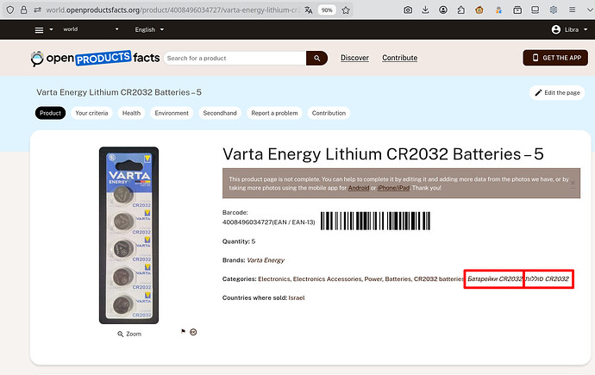Click the EAN-13 barcode image

point(375,221)
